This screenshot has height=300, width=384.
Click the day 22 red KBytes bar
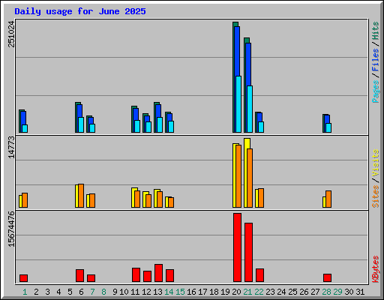(x=259, y=275)
